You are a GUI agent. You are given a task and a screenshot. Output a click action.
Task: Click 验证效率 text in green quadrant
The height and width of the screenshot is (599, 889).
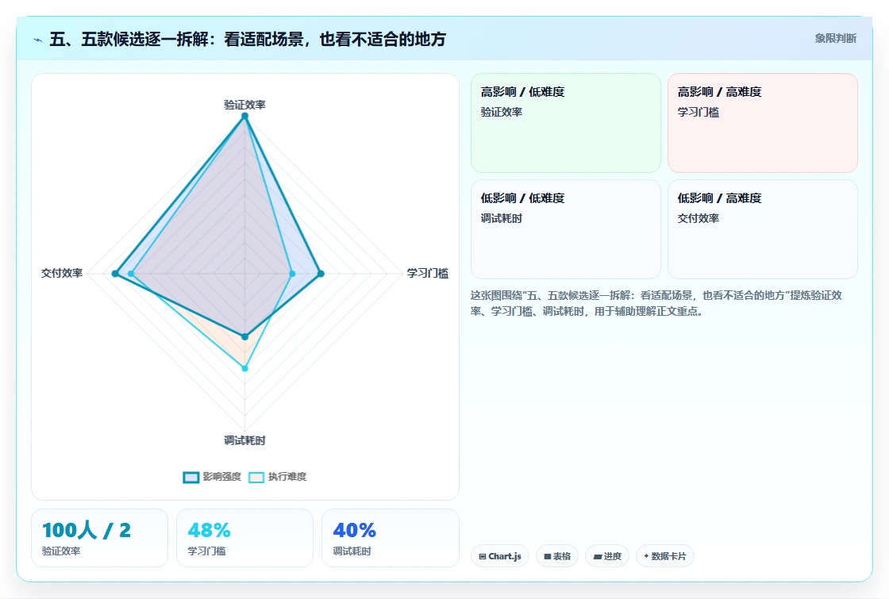tap(501, 112)
